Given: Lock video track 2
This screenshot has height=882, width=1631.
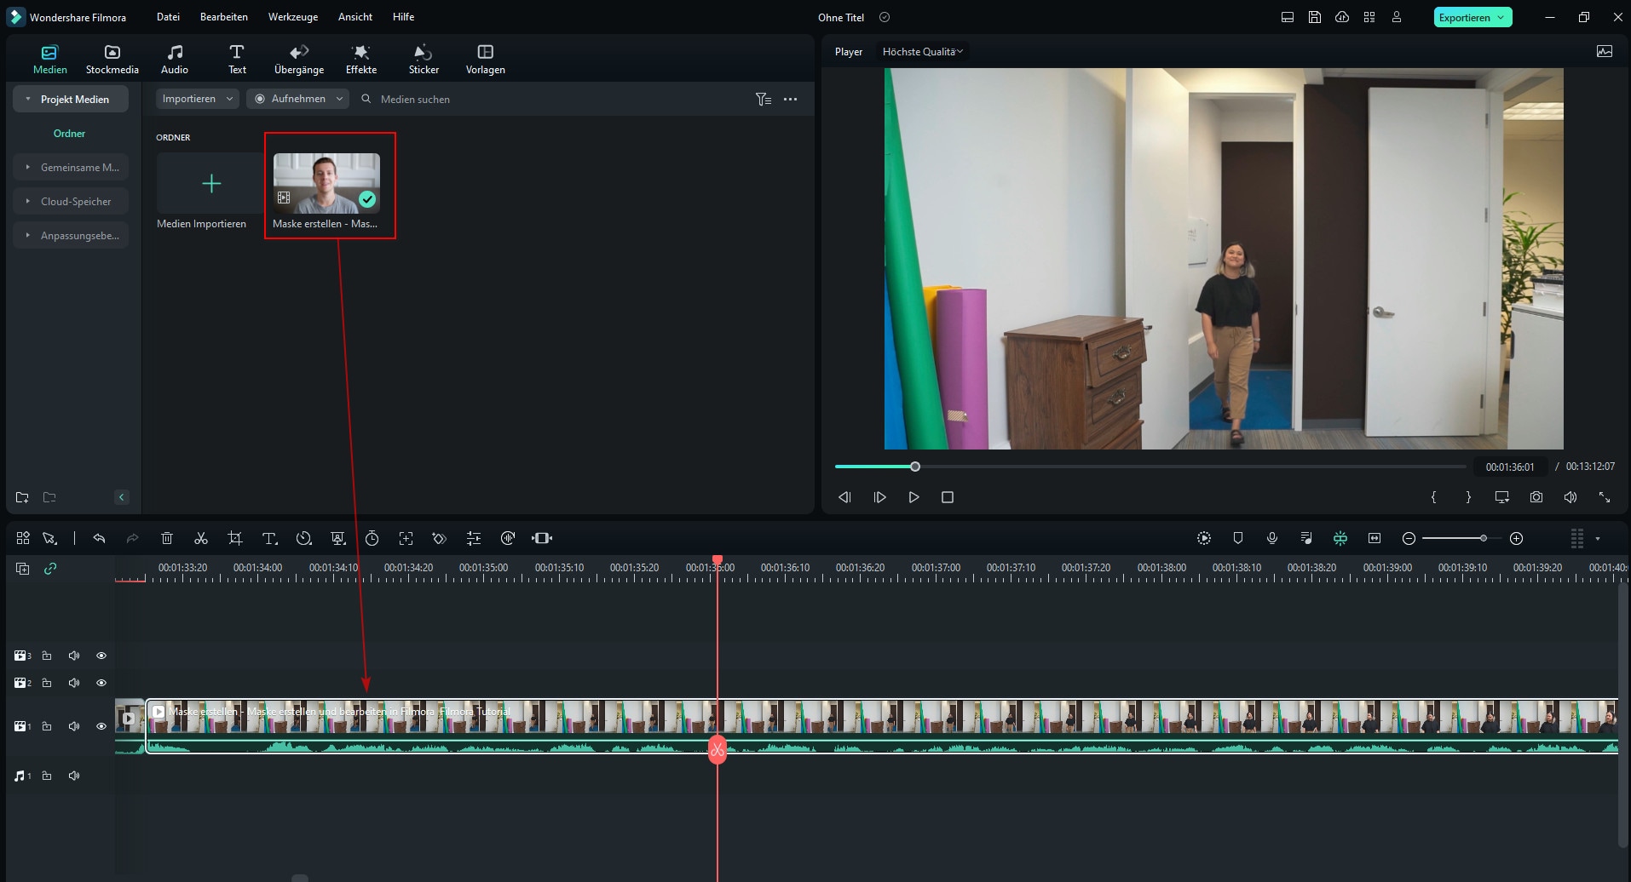Looking at the screenshot, I should [47, 683].
